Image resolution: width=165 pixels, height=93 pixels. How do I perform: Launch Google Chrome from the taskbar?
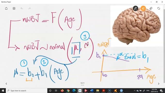point(68,91)
